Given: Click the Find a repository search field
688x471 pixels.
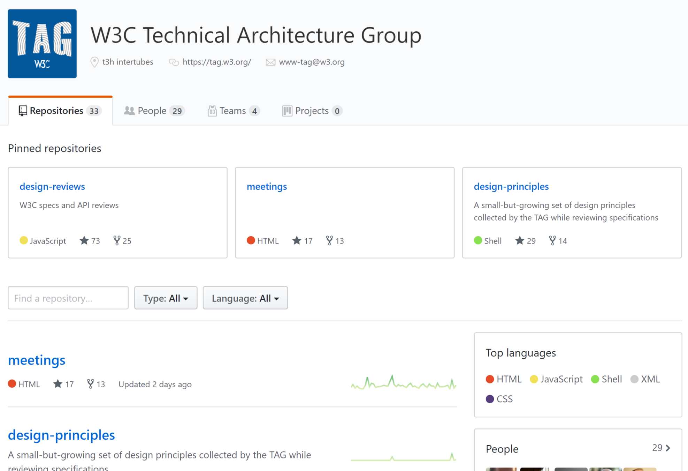Looking at the screenshot, I should coord(68,298).
